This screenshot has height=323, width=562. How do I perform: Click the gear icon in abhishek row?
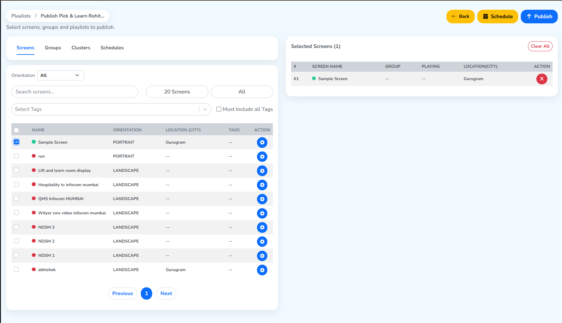click(262, 270)
